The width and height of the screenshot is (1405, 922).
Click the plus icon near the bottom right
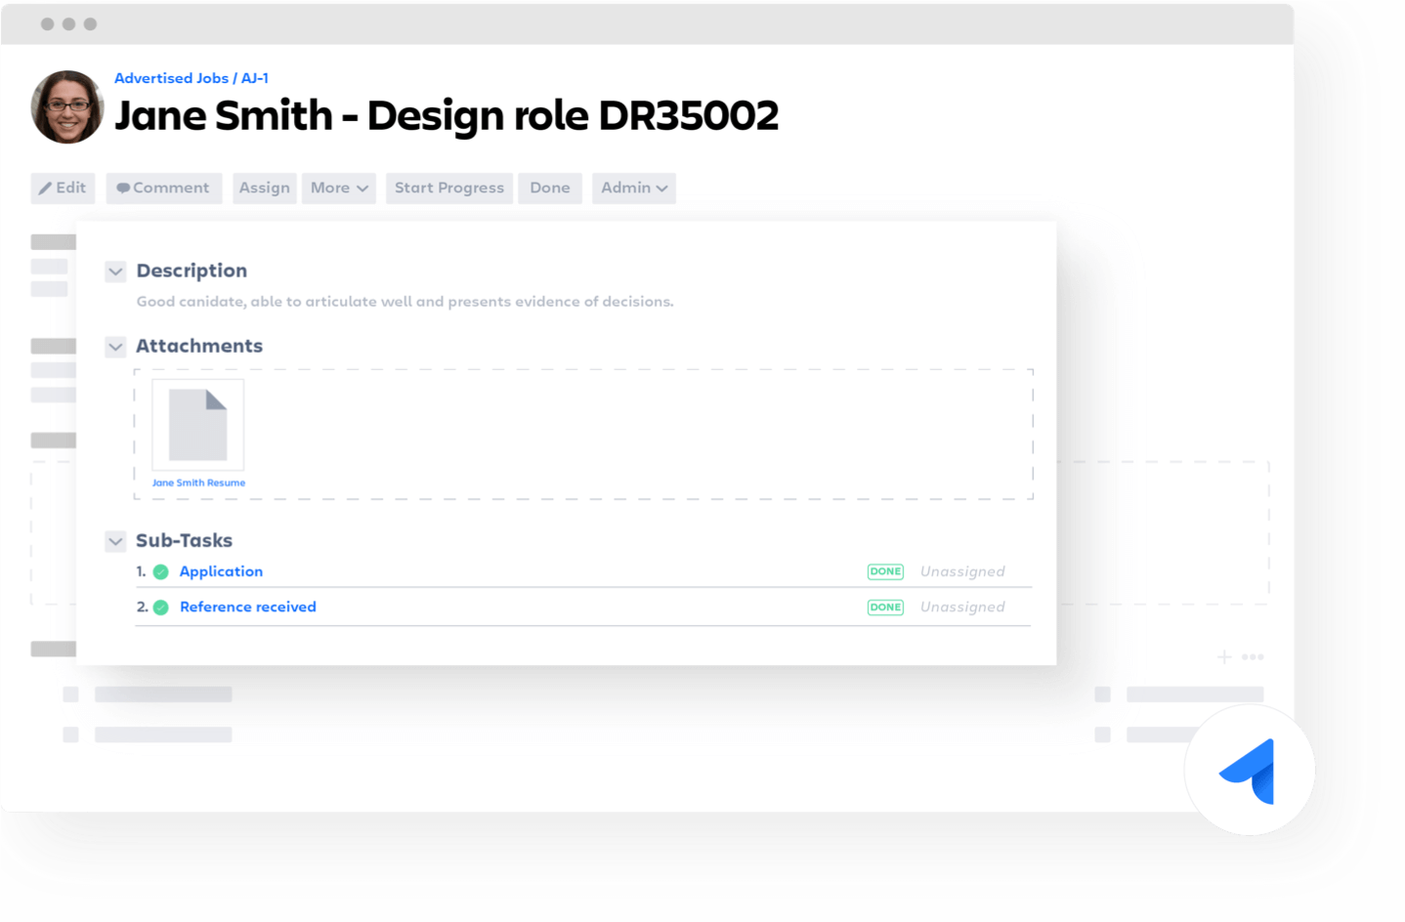coord(1222,656)
